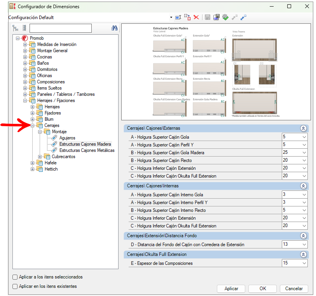Open dropdown for Holgura Superior Cajón Gola Madera

click(304, 153)
